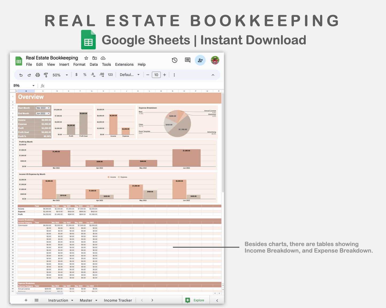Open the Print icon
Screen dimensions: 386x308
pos(37,75)
